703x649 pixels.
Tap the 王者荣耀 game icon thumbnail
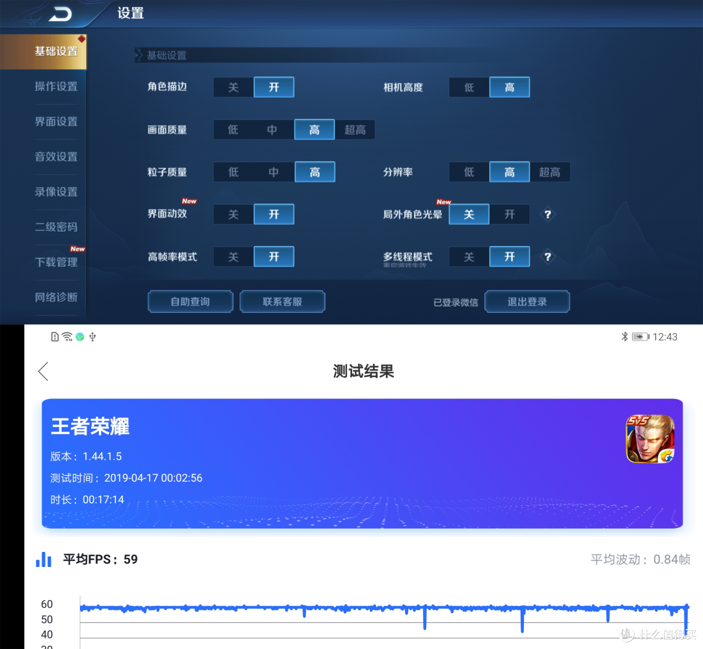pos(650,439)
